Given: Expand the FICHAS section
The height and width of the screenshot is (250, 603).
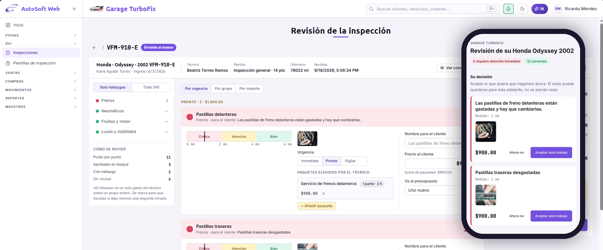Looking at the screenshot, I should coord(41,36).
